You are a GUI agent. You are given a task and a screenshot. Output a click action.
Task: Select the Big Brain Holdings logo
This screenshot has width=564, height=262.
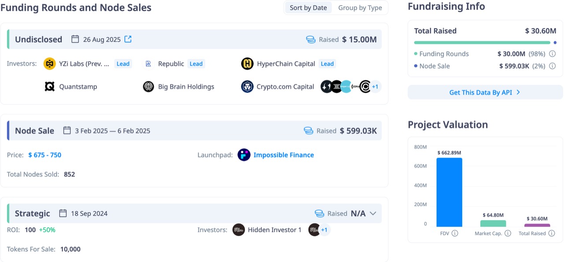(x=148, y=87)
